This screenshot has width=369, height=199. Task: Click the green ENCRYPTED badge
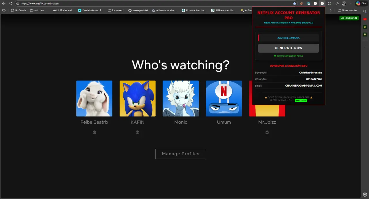301,100
